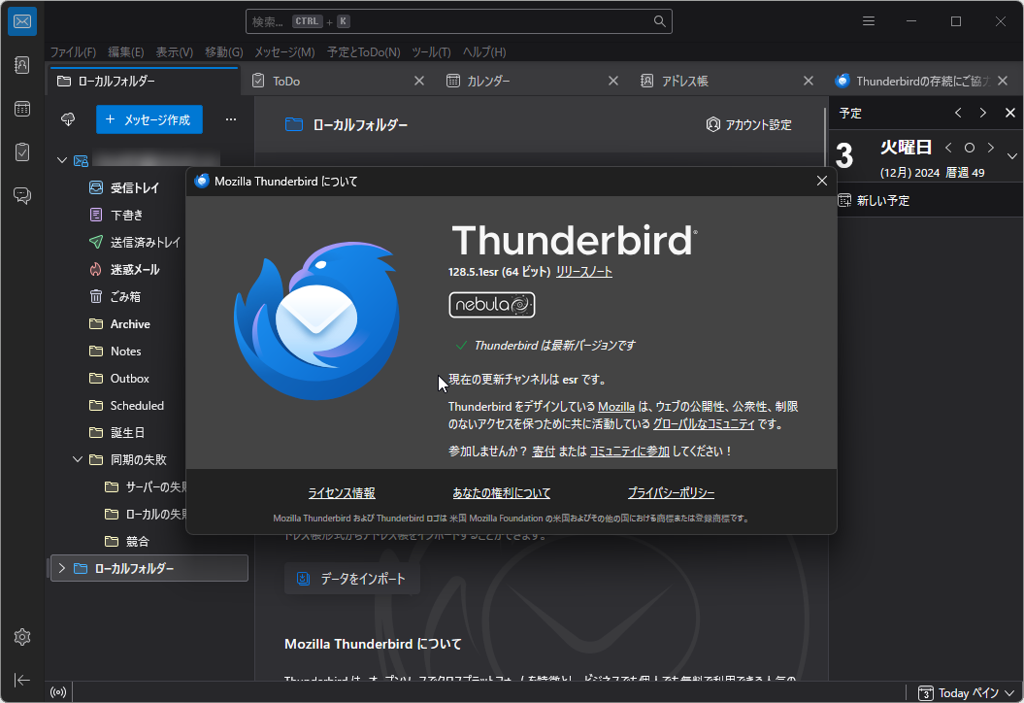Collapse the 同期の失敗 folder

78,459
